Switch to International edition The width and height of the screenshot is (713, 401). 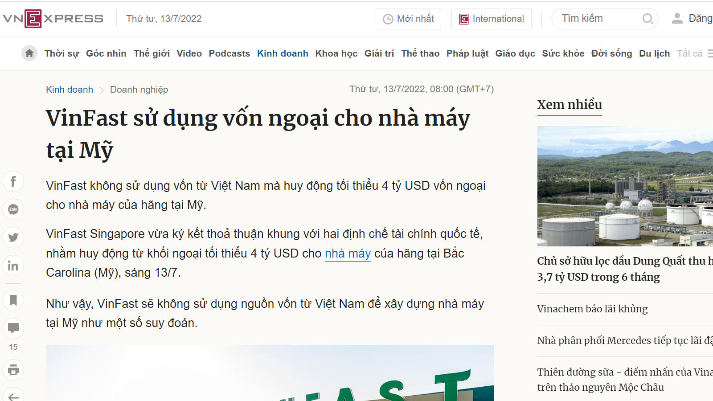tap(492, 19)
